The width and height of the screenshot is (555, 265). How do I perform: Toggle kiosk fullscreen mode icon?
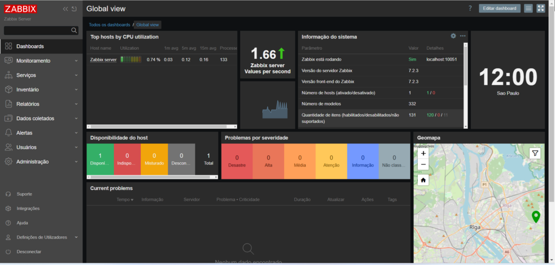(540, 9)
